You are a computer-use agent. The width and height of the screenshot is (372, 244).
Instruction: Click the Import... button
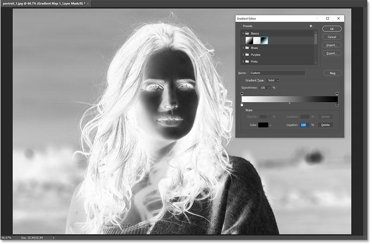click(332, 45)
